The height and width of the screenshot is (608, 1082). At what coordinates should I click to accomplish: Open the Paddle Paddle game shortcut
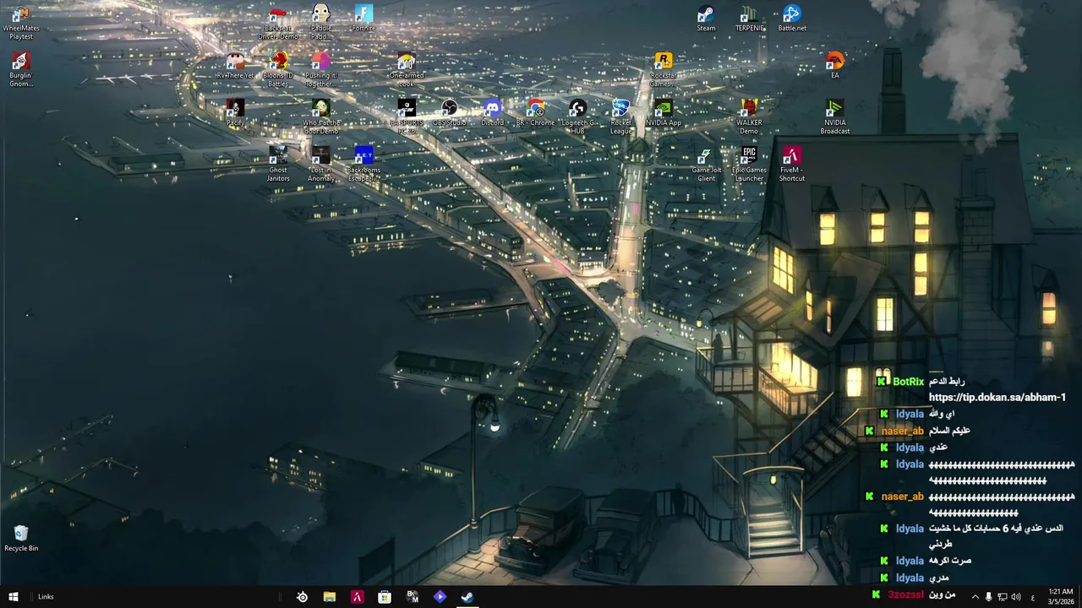point(321,23)
